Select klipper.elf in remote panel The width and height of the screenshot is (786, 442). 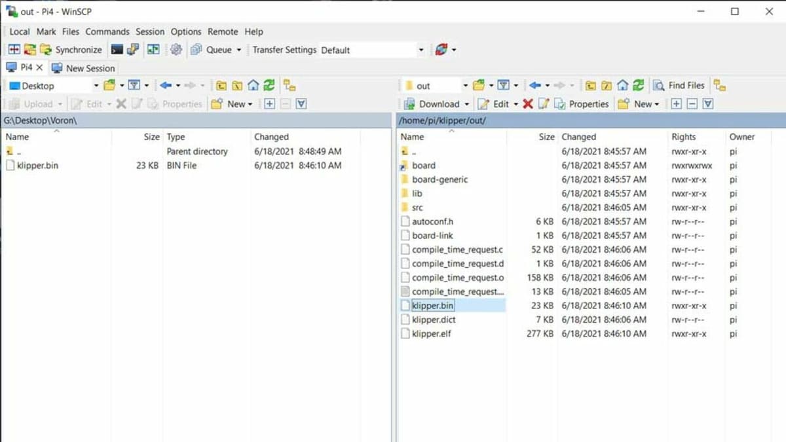coord(431,334)
